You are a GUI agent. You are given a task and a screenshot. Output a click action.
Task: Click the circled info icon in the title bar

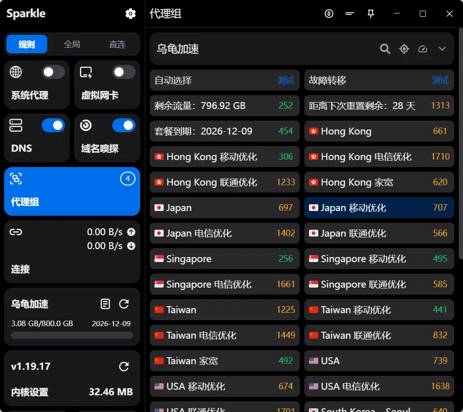point(329,14)
